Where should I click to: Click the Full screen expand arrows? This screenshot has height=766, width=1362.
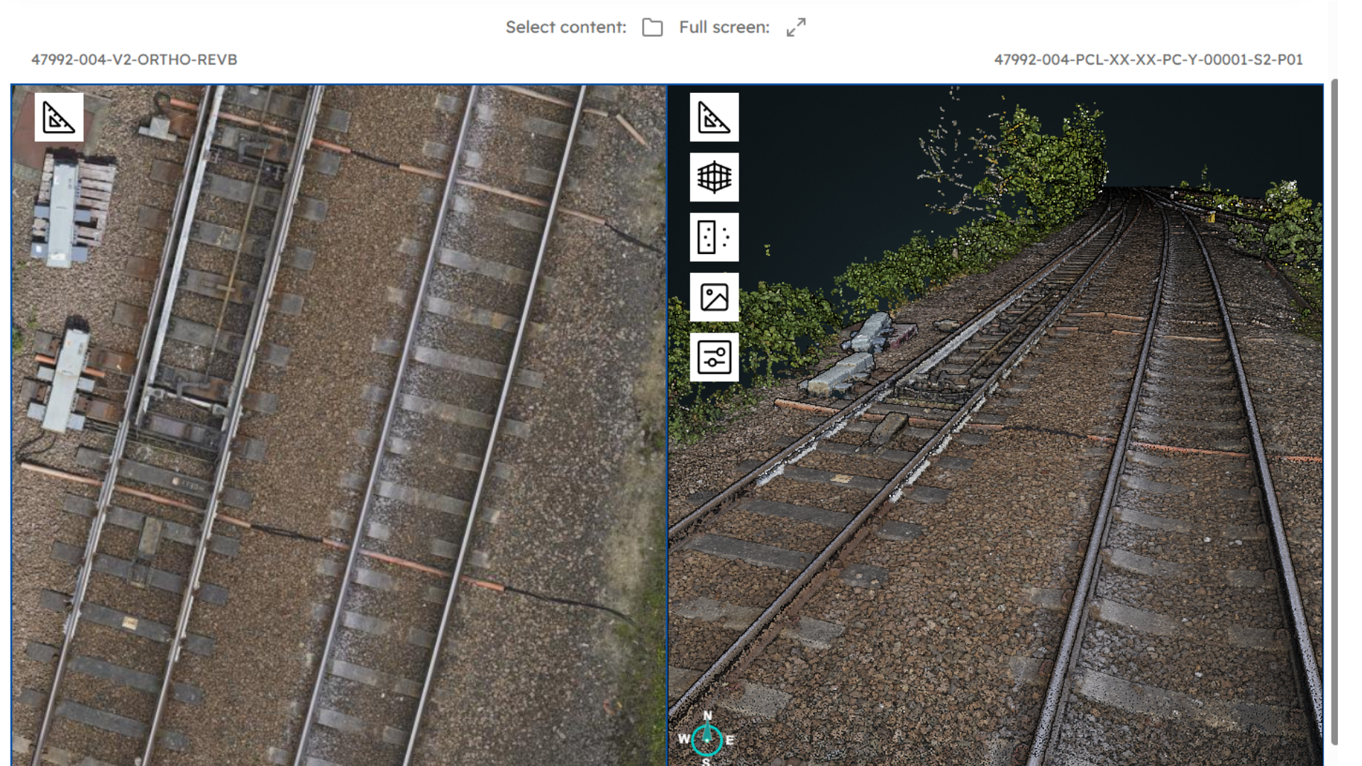(796, 28)
